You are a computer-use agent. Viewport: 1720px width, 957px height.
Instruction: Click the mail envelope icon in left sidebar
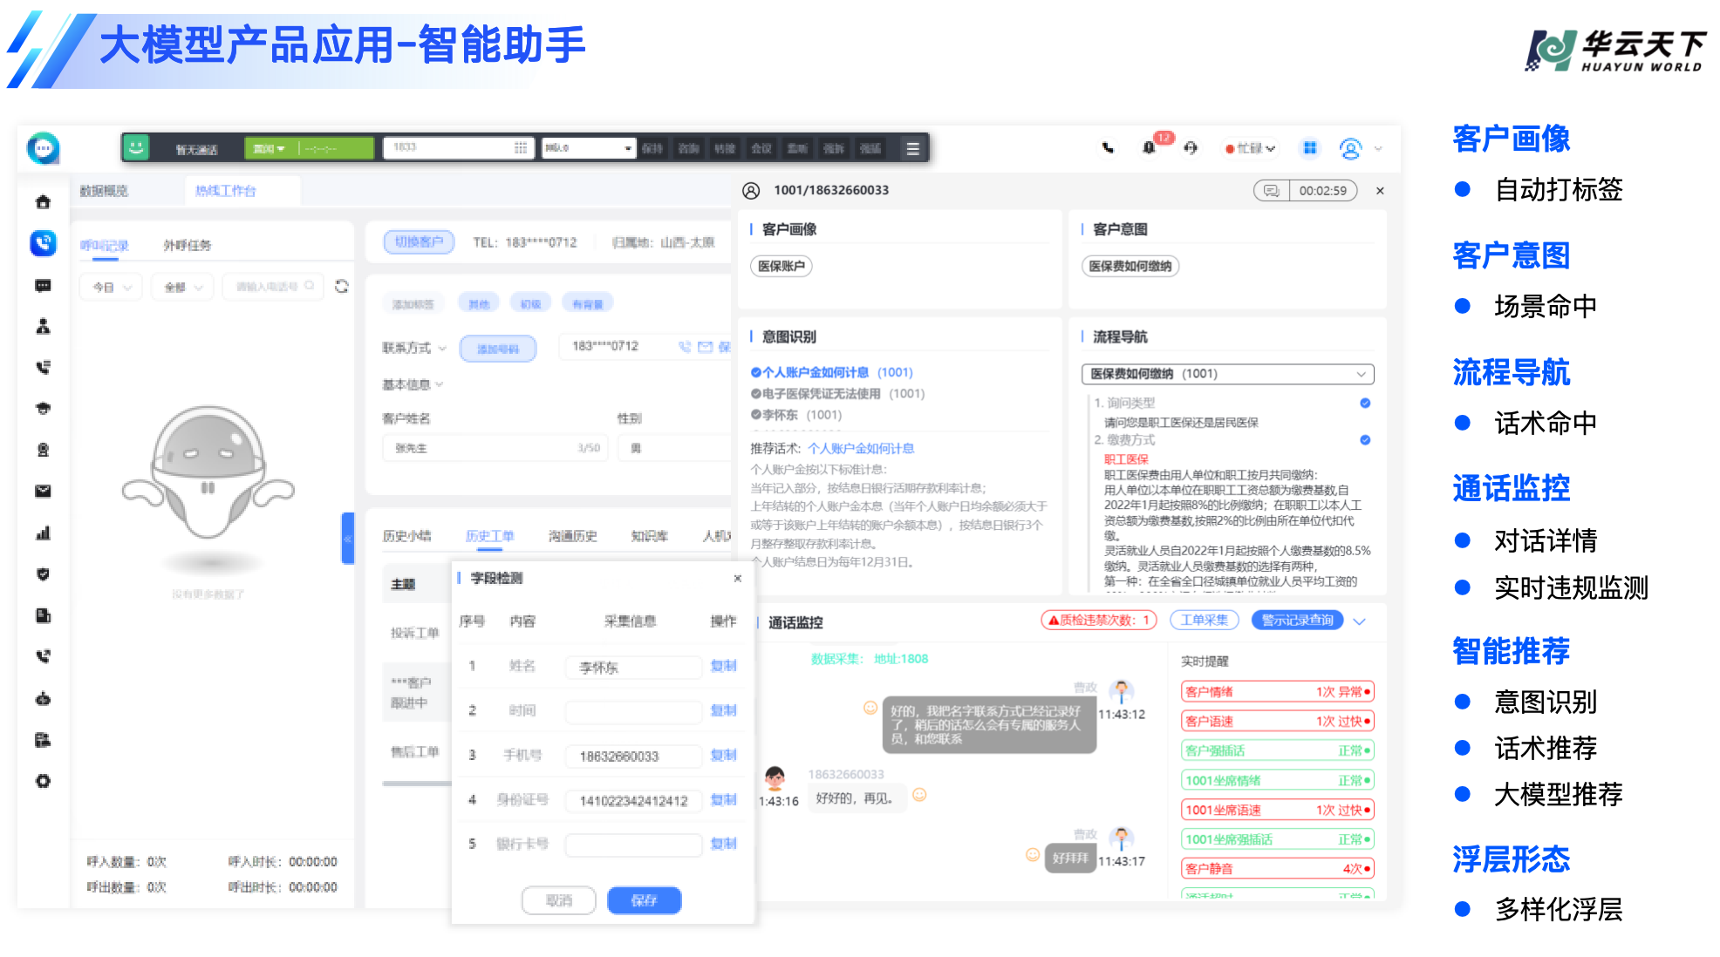(43, 491)
